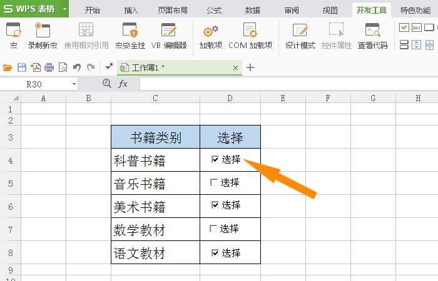
Task: Open quick access toolbar customize dropdown
Action: coord(108,67)
